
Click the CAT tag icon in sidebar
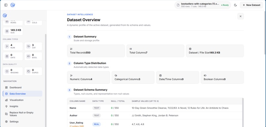point(28,46)
